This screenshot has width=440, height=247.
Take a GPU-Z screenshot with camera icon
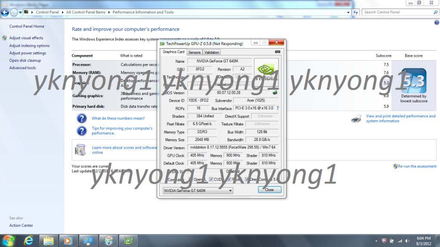point(277,52)
